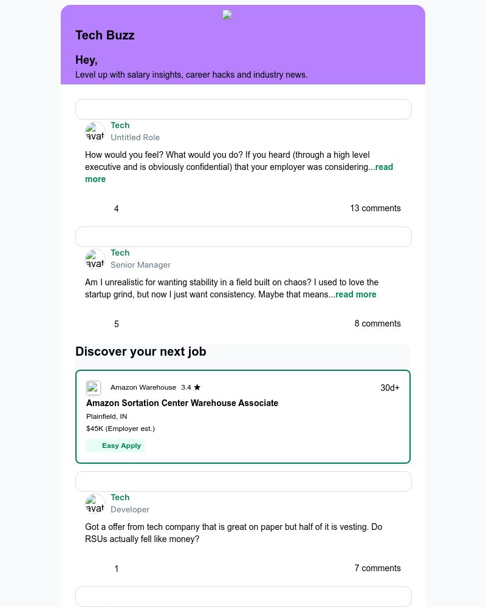Click the Developer post's avatar image
This screenshot has height=607, width=486.
(95, 503)
